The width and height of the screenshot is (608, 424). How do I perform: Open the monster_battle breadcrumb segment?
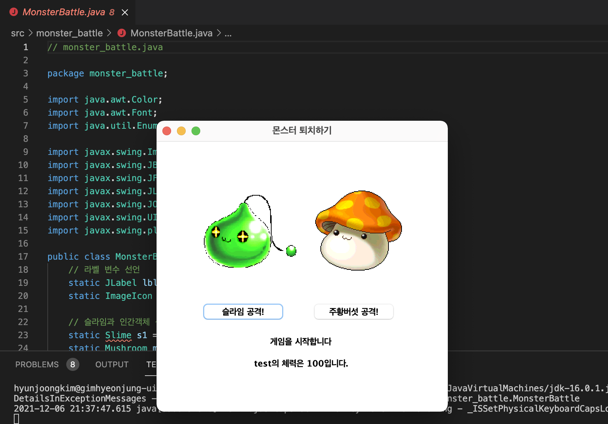[x=70, y=33]
